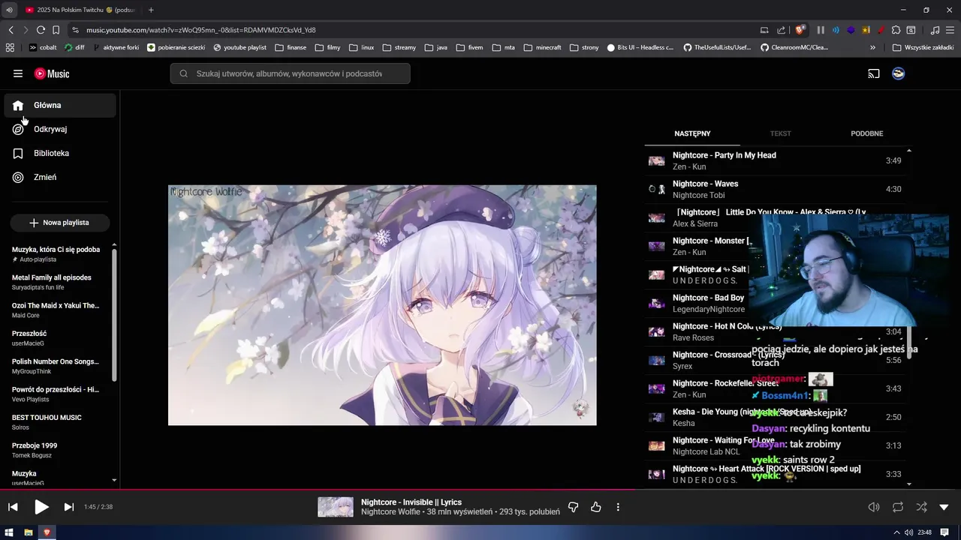
Task: Skip to the previous track
Action: coord(13,507)
